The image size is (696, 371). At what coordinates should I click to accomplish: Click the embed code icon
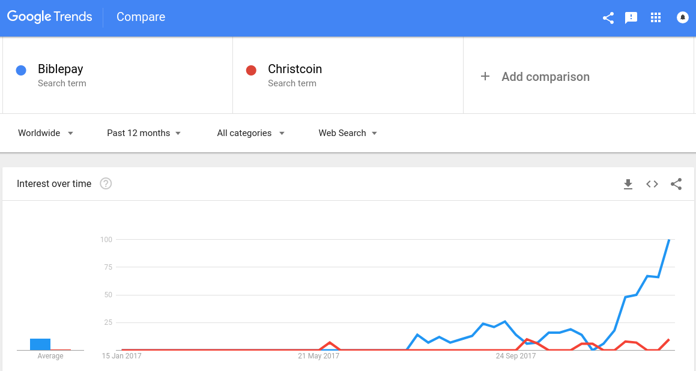652,184
